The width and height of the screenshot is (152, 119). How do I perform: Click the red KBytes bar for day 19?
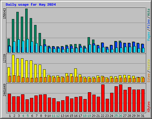[x=89, y=102]
